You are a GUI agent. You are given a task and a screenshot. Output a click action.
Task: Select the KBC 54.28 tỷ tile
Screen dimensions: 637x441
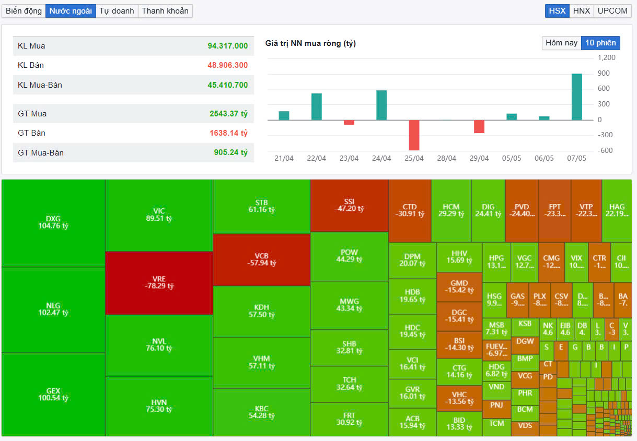(x=262, y=412)
